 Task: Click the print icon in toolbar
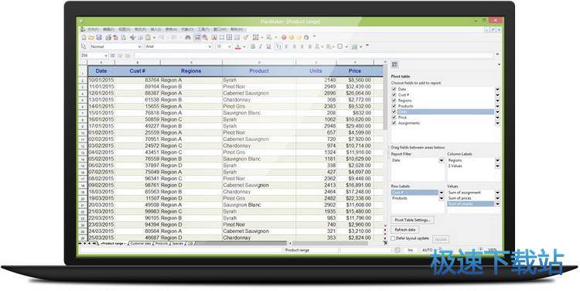tap(108, 37)
